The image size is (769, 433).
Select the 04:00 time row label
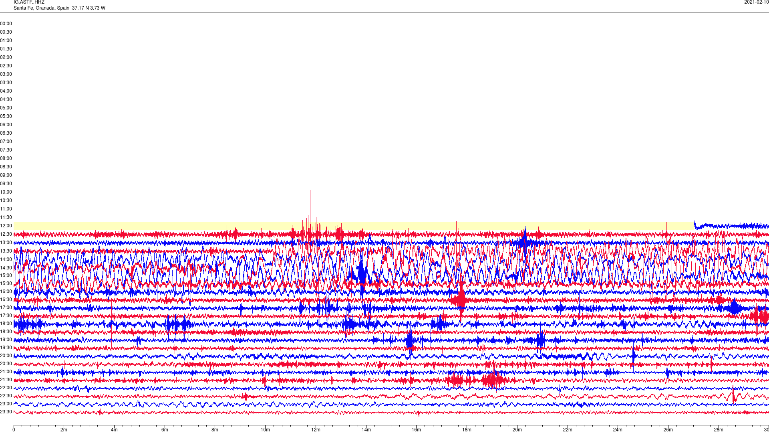[x=6, y=91]
